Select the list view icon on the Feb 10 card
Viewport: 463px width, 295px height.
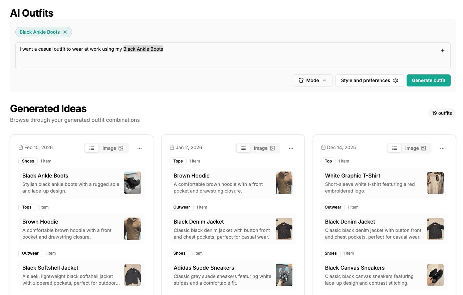click(92, 148)
